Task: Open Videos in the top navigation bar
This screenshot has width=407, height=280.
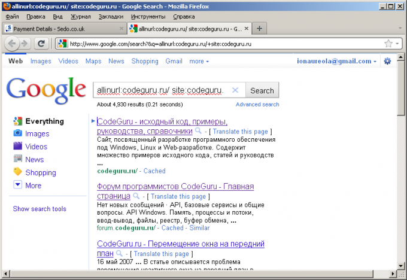Action: pyautogui.click(x=68, y=61)
